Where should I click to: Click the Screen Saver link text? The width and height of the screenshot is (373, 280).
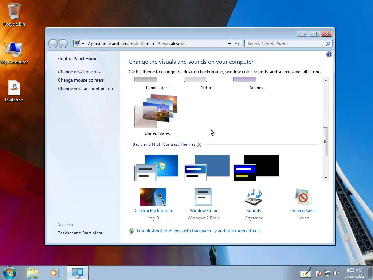point(304,211)
